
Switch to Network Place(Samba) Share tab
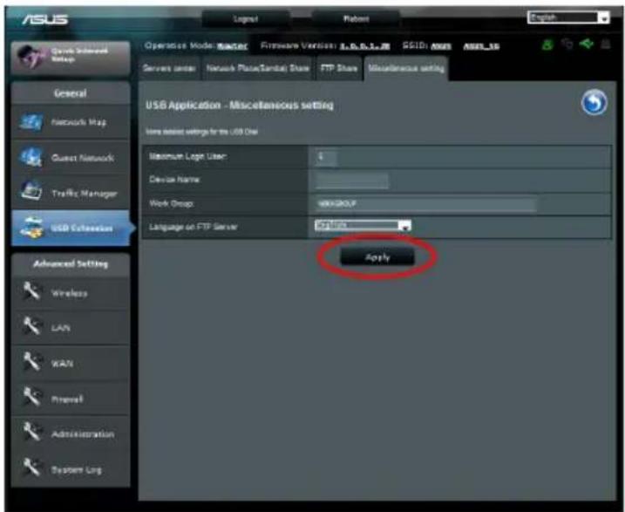pos(257,68)
